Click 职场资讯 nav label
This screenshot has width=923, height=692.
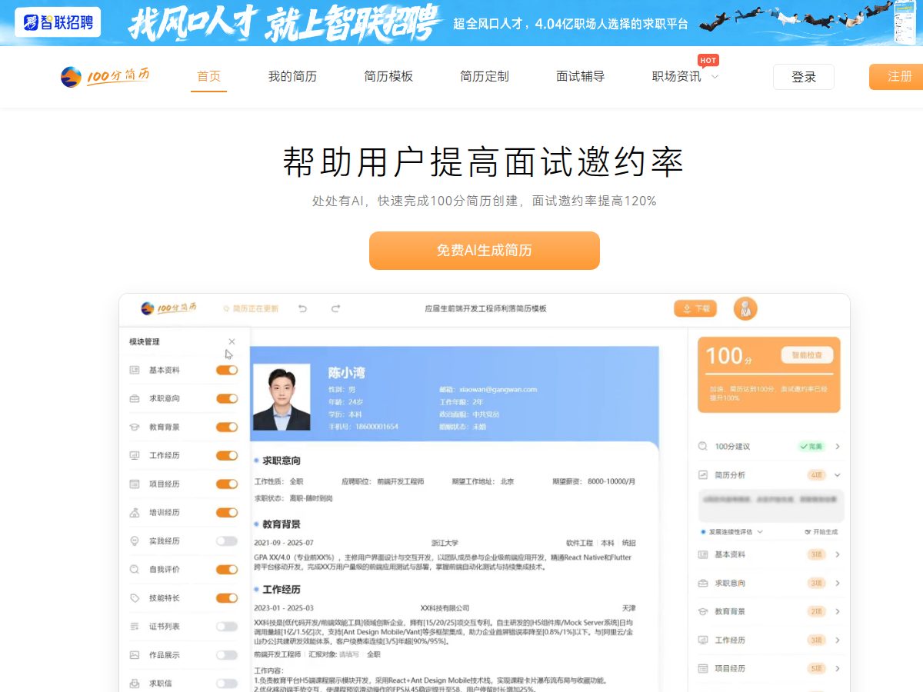(677, 76)
